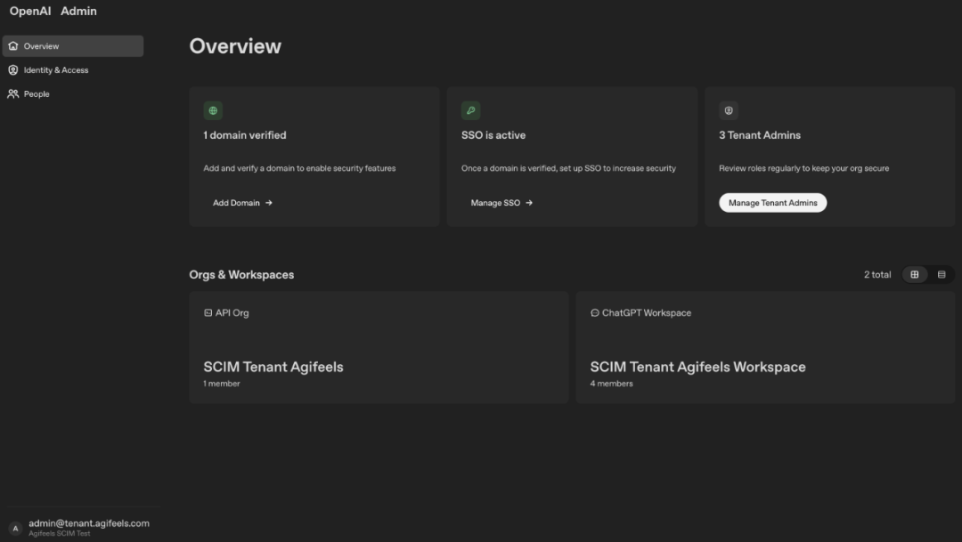Click the account avatar labeled A

pos(15,528)
